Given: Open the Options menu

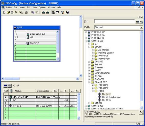Looking at the screenshot, I should [42, 7].
